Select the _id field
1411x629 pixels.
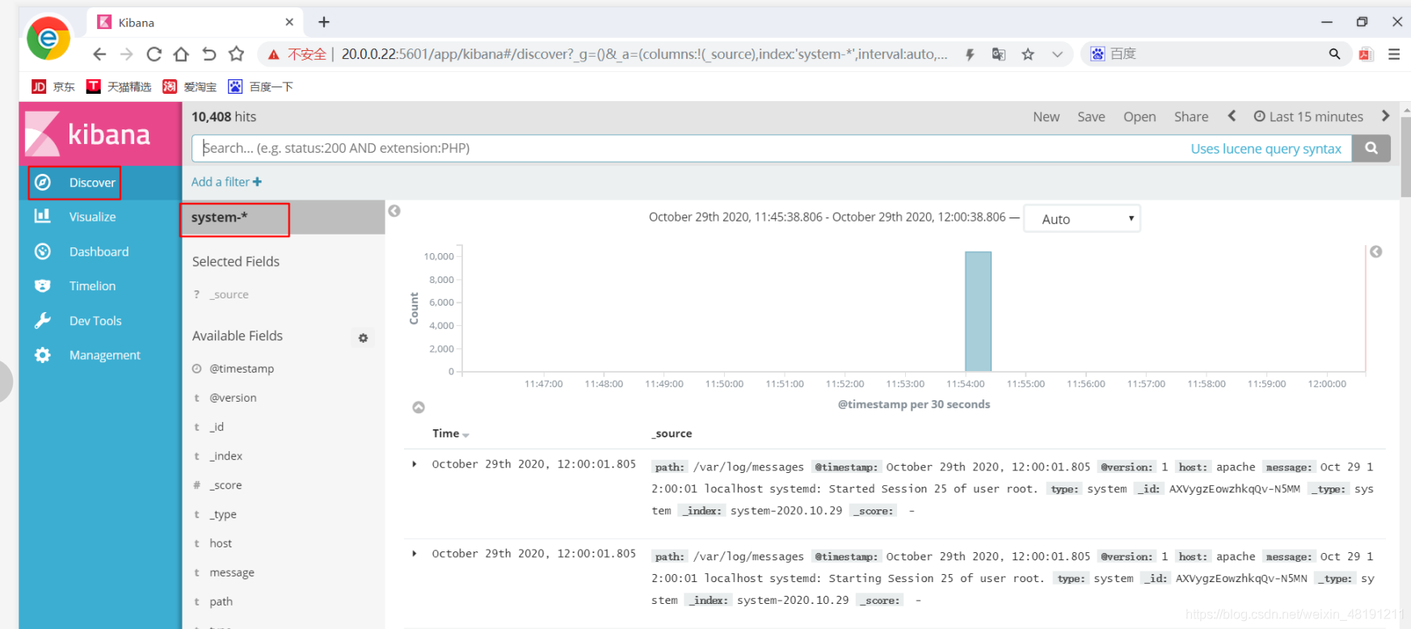(217, 427)
